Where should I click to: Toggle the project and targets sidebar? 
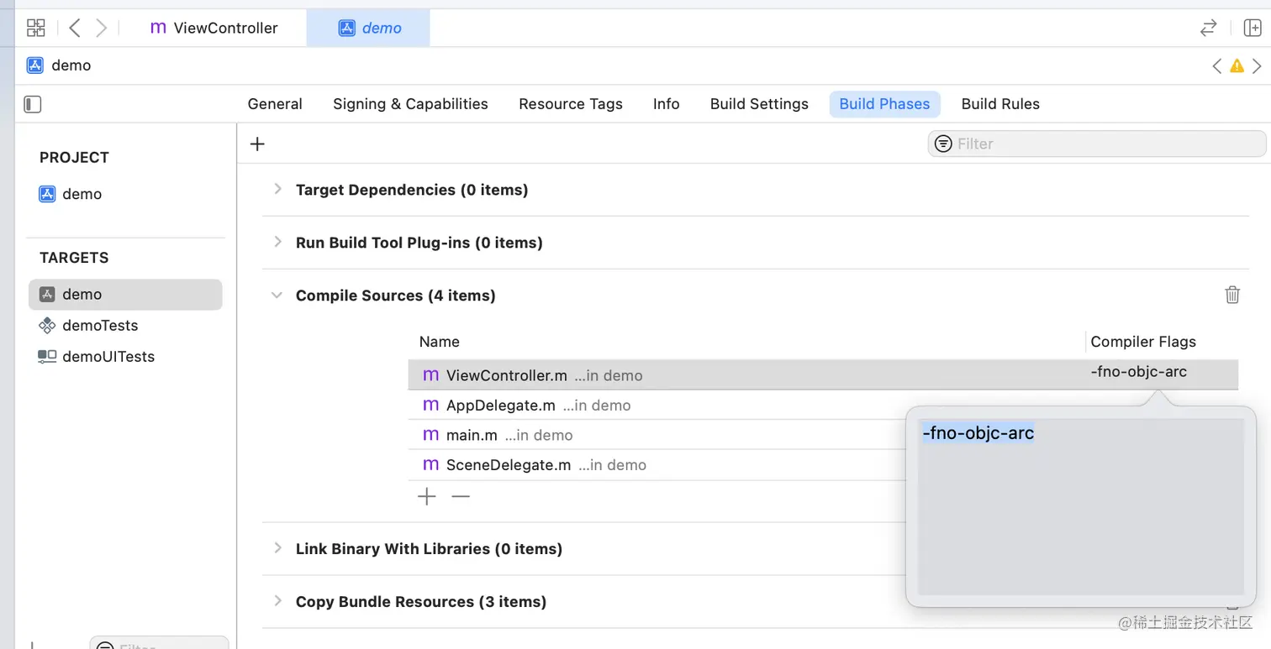[33, 104]
